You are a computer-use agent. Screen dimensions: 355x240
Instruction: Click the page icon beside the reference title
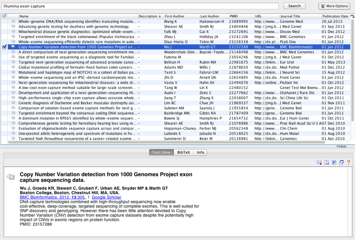point(11,177)
